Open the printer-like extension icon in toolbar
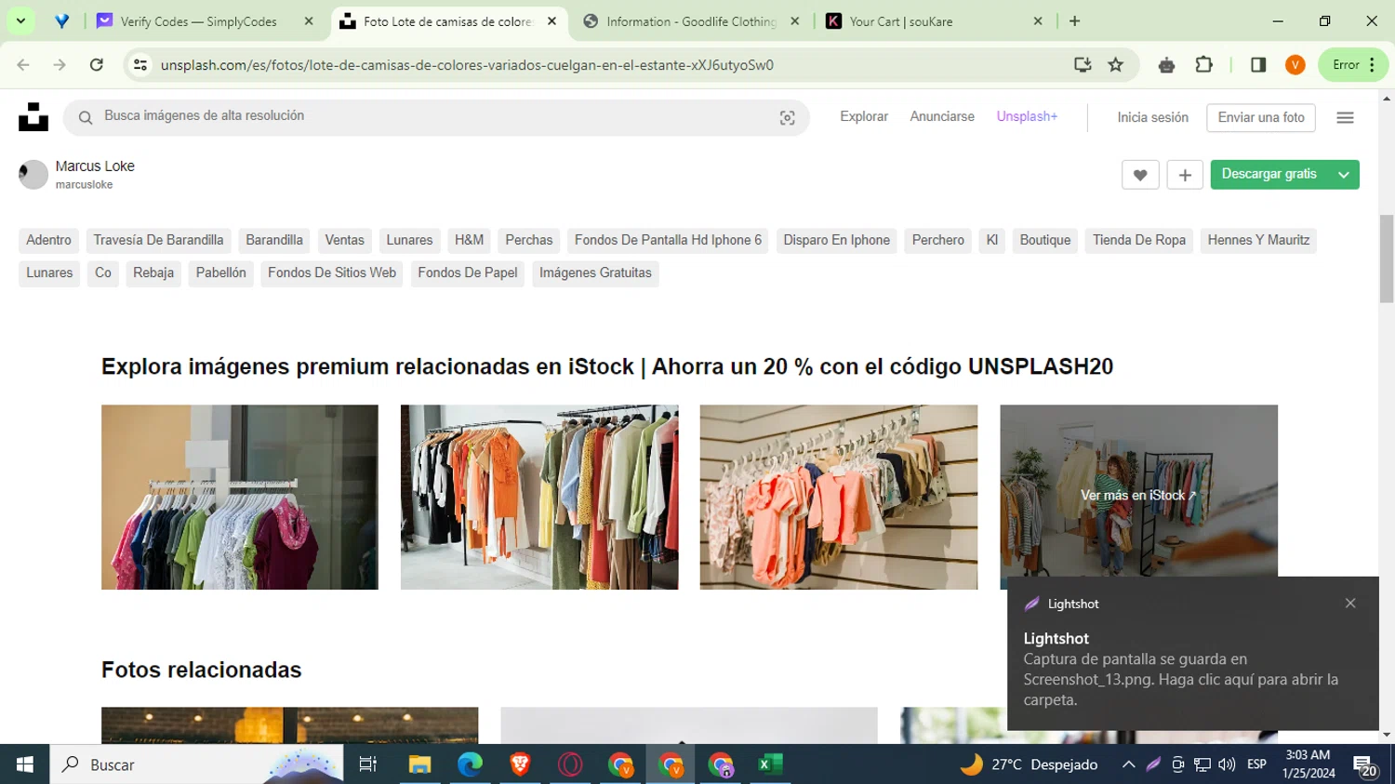The image size is (1395, 784). click(x=1166, y=65)
